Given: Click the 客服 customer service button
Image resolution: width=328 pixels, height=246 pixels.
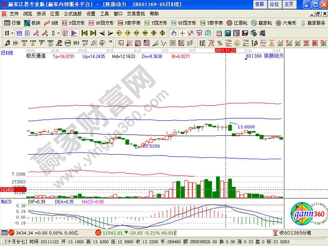Looking at the screenshot, I should 260,4.
